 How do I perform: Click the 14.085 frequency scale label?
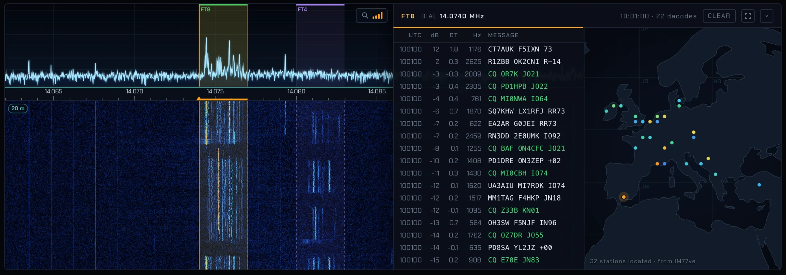[x=376, y=91]
